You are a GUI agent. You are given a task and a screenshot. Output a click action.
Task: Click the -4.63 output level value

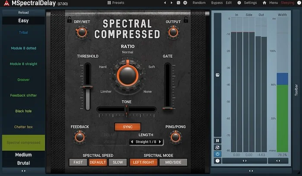click(261, 155)
